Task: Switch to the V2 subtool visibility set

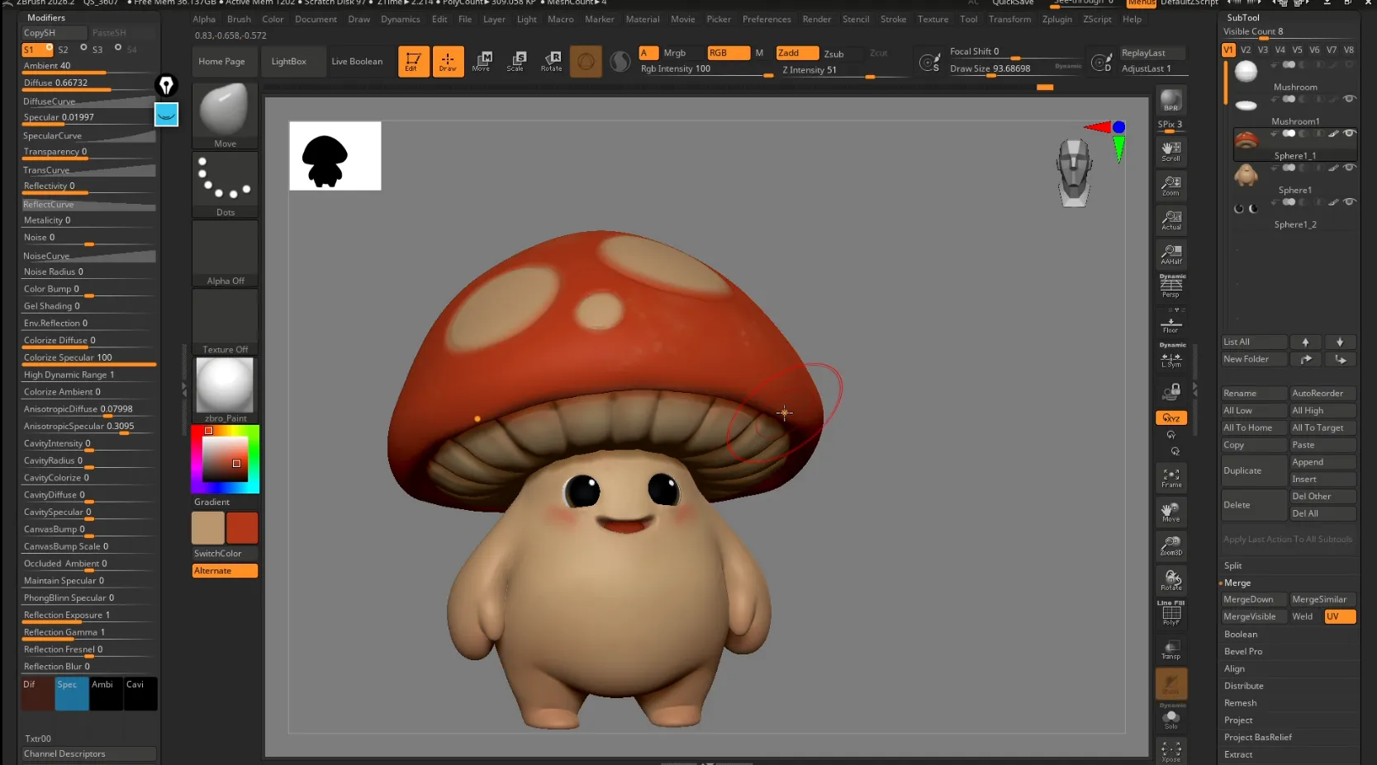Action: tap(1246, 50)
